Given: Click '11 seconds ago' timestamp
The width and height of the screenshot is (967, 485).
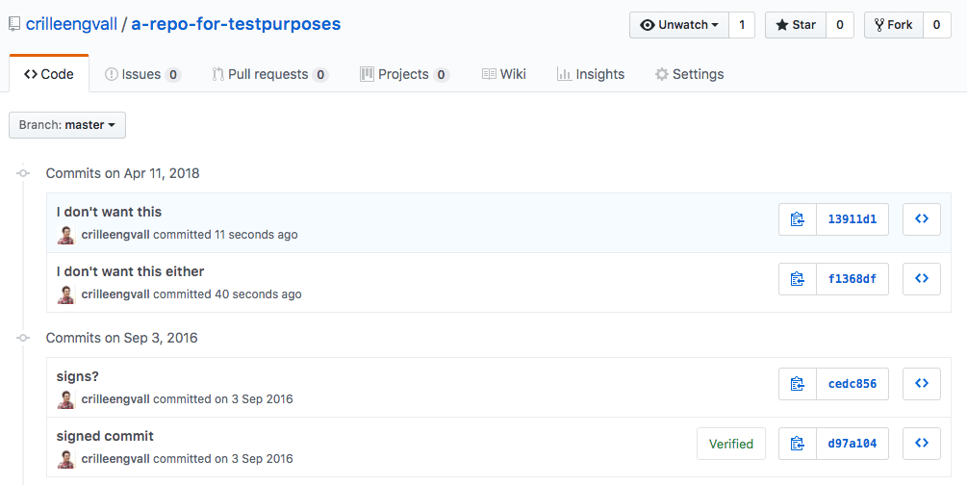Looking at the screenshot, I should click(x=256, y=235).
